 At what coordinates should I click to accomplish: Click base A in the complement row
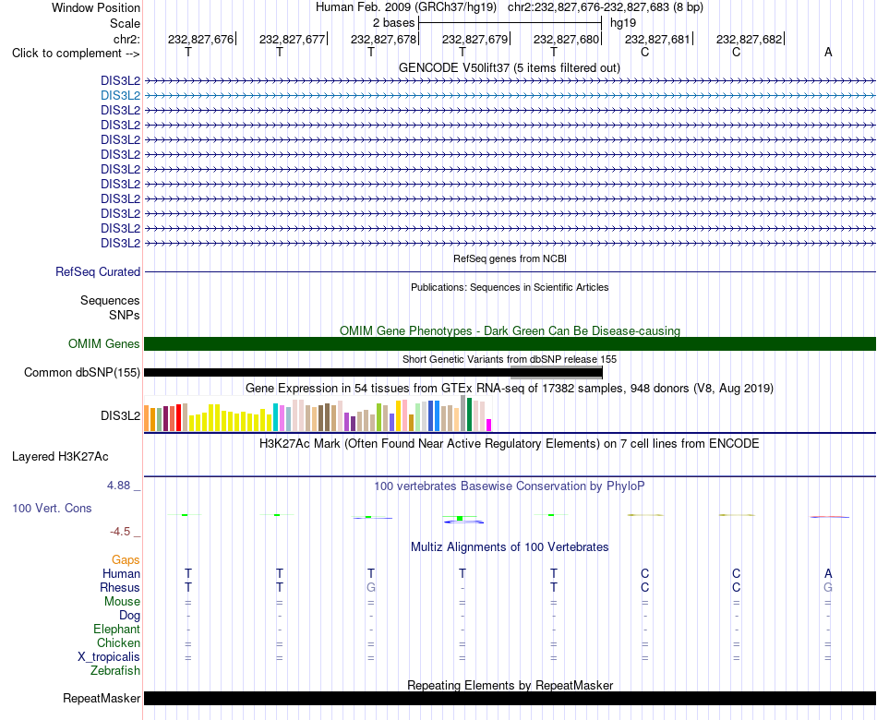click(828, 52)
